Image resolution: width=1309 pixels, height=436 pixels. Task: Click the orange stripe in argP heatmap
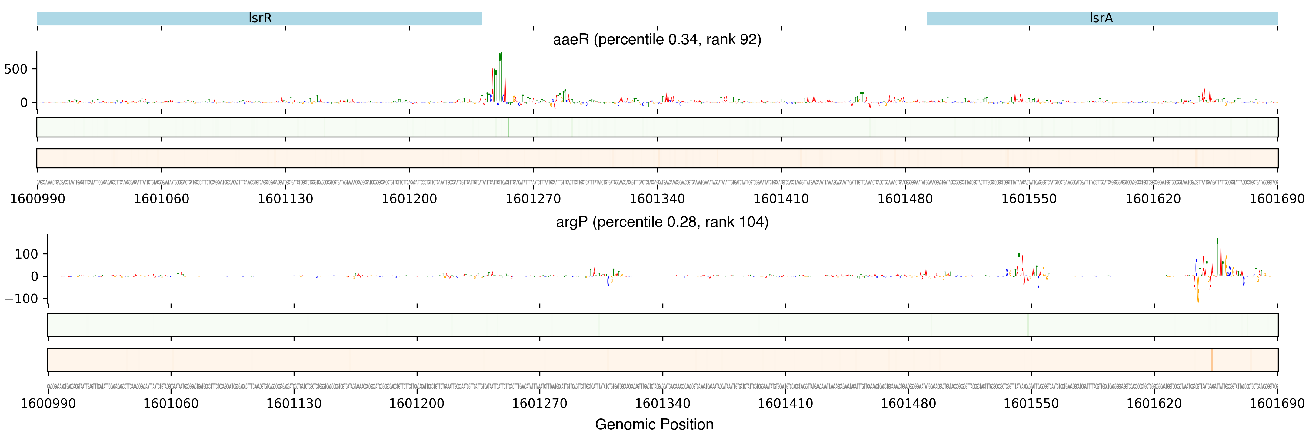point(1212,360)
